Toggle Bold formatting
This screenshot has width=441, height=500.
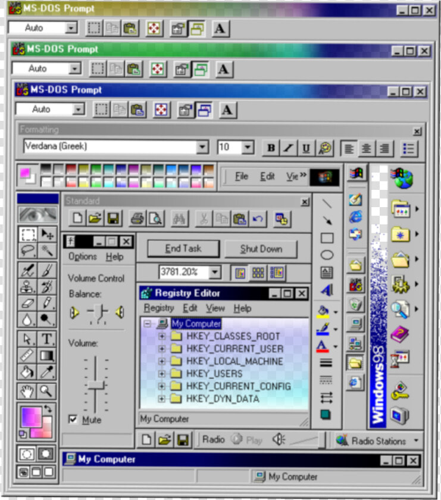[x=271, y=148]
